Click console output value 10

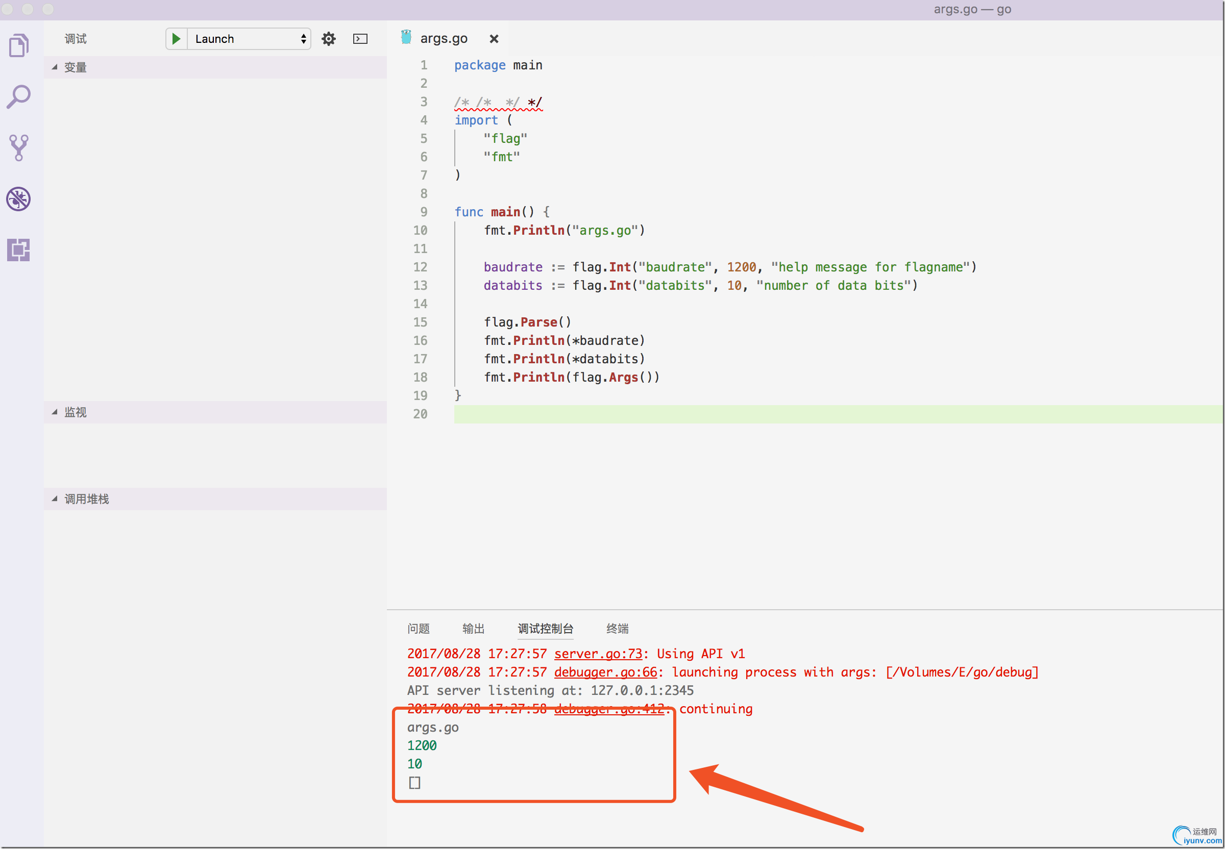pos(414,764)
